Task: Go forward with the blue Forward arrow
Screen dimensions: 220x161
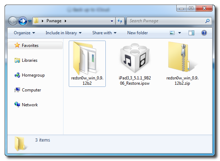Action: tap(23, 21)
